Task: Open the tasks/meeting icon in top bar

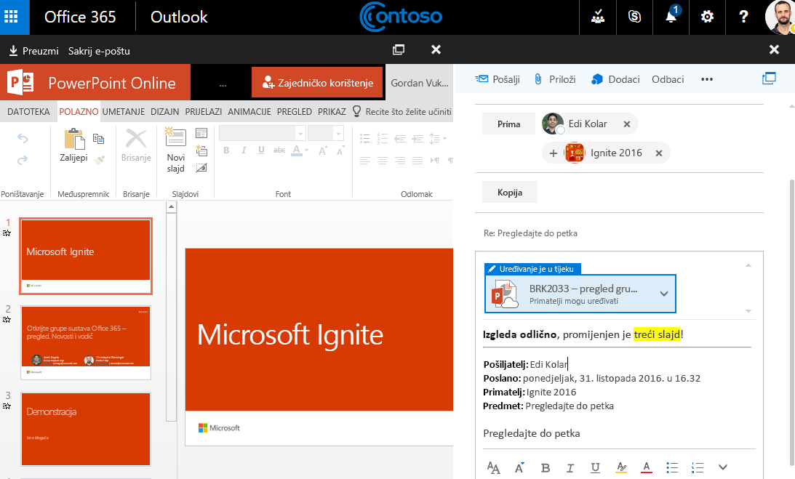Action: [598, 17]
